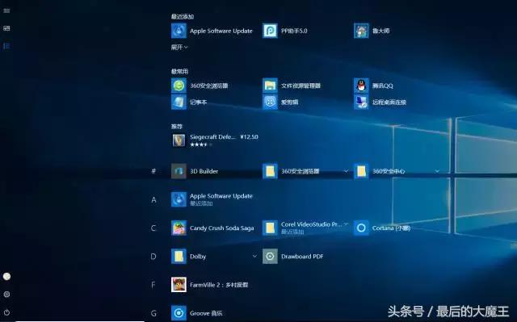Open the user account avatar
This screenshot has height=322, width=517.
click(x=6, y=277)
